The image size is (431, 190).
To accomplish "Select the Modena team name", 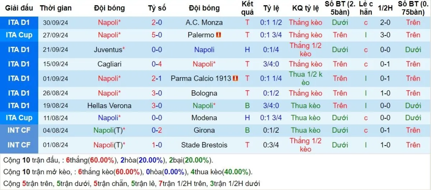I will 204,118.
